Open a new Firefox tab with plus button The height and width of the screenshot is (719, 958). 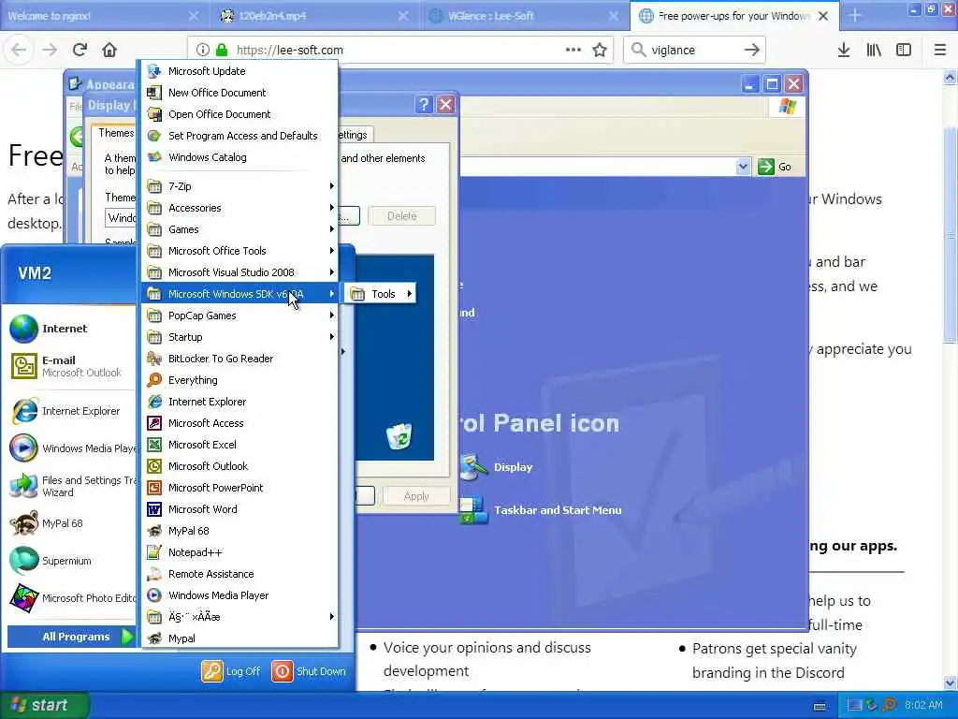point(855,16)
